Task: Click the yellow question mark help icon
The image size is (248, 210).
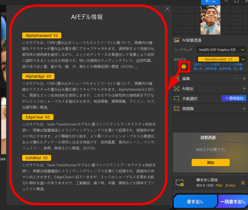Action: tap(184, 67)
